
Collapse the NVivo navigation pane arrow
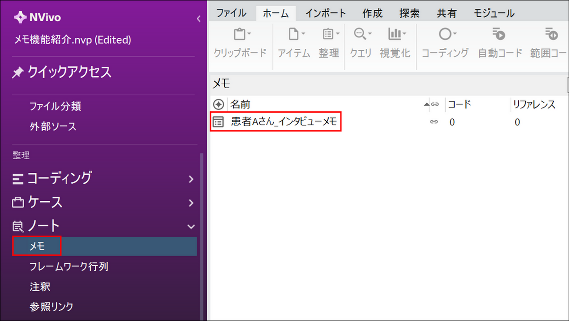point(198,19)
